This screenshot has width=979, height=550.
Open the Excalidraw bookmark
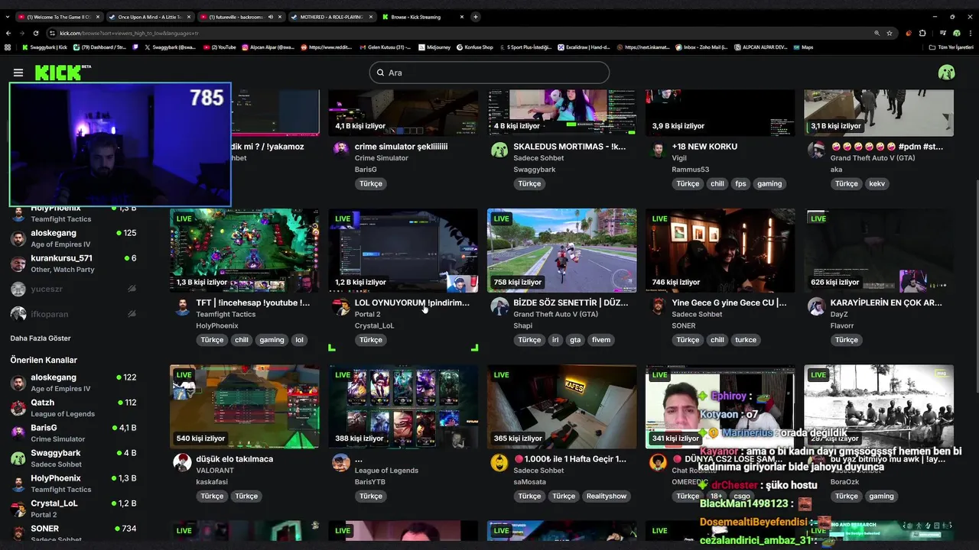[584, 47]
